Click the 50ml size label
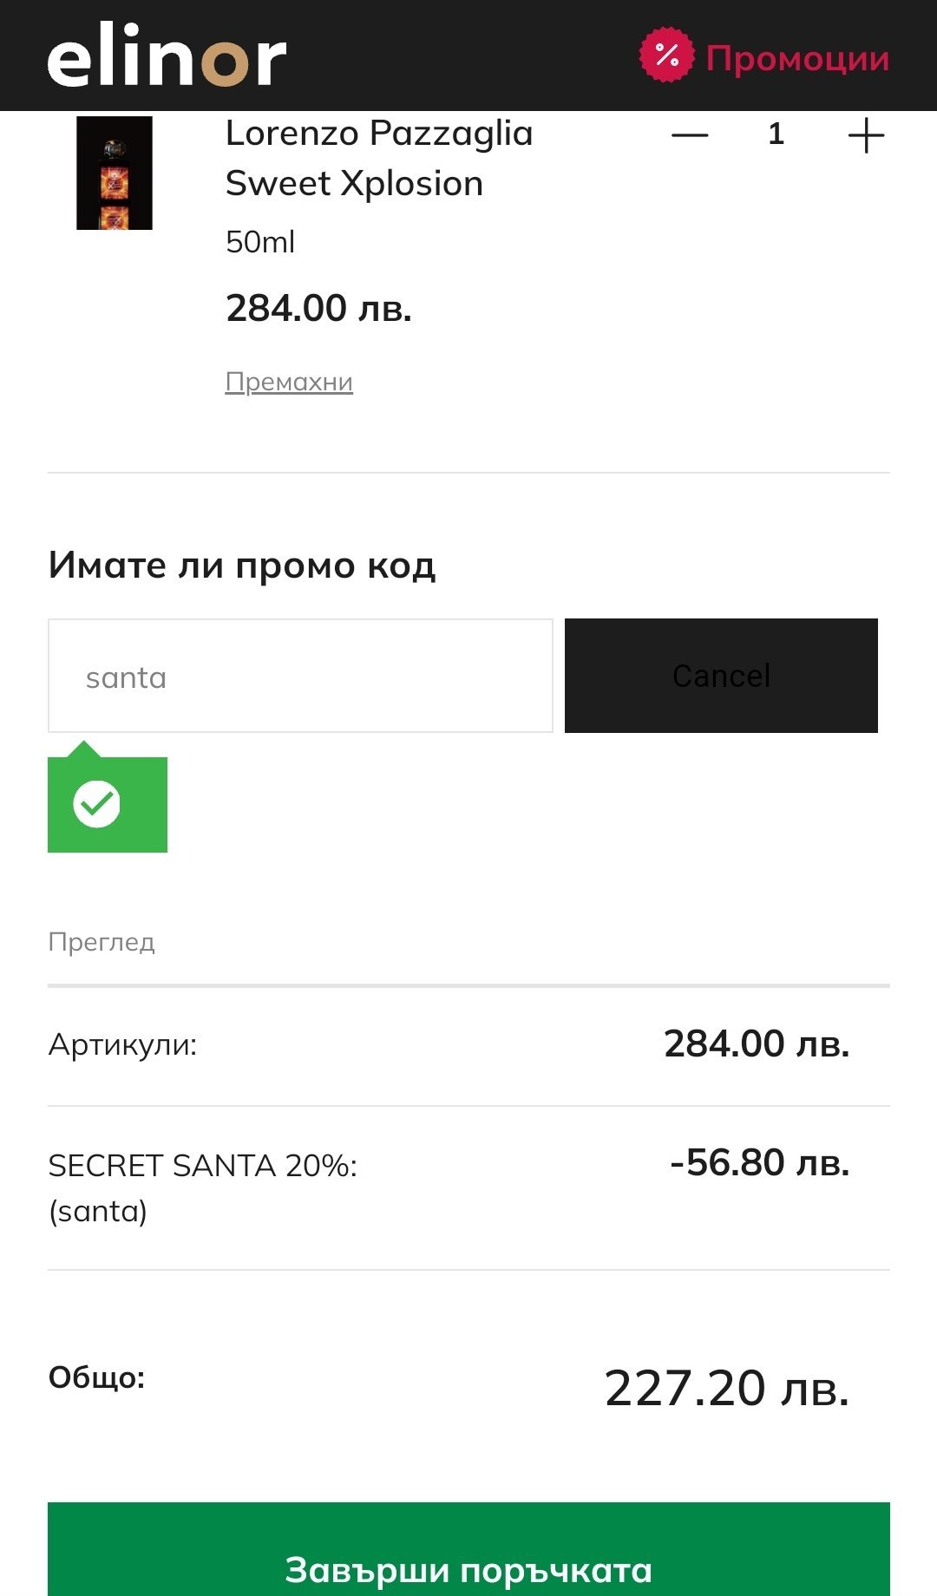 tap(260, 242)
